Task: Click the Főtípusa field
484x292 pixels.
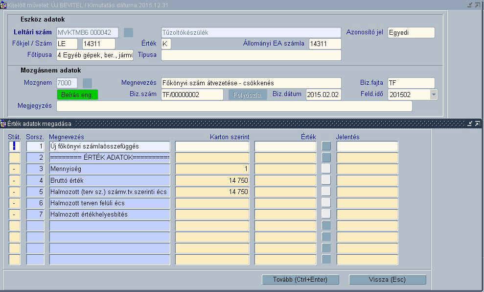Action: (95, 55)
